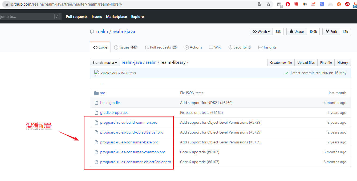Open the Watch dropdown
Screen dimensions: 357x181
click(261, 31)
